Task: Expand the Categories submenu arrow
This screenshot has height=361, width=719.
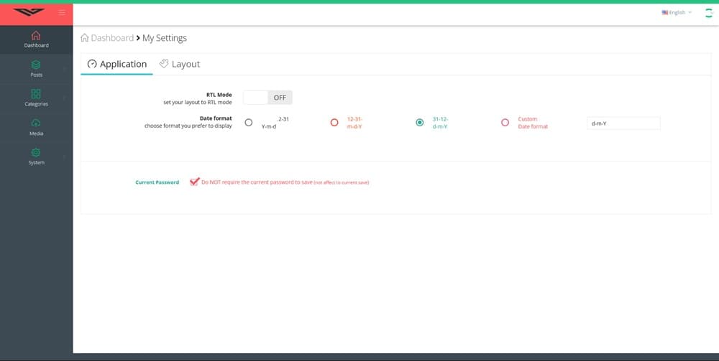Action: click(64, 98)
